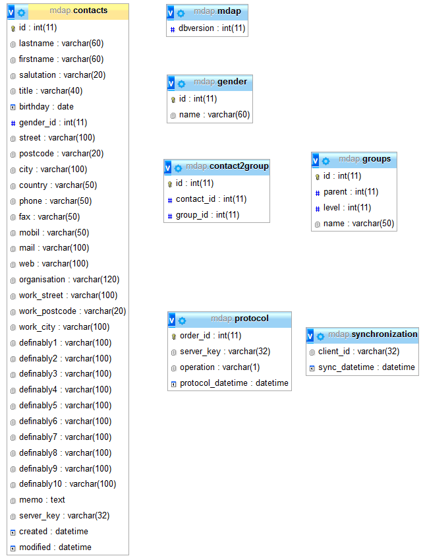This screenshot has height=558, width=423.
Task: Toggle the V arrow on the synchronization table
Action: pyautogui.click(x=311, y=336)
